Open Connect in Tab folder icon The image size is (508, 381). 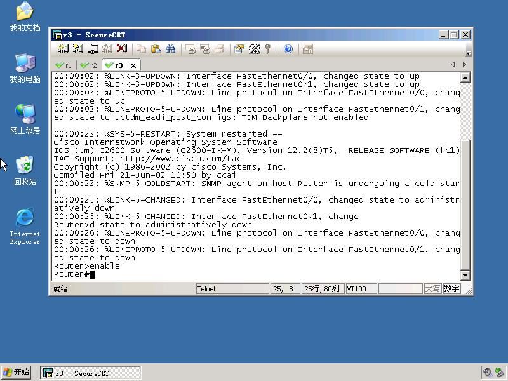(x=93, y=49)
